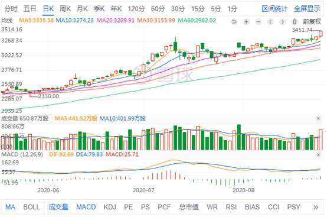Zoom out the chart with minus icon
The height and width of the screenshot is (217, 327).
coord(258,22)
